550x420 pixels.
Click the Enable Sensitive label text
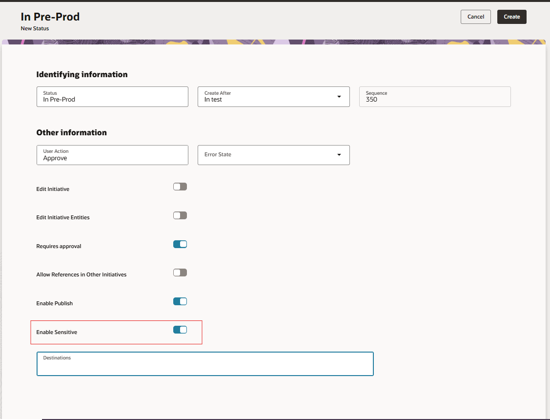click(57, 332)
